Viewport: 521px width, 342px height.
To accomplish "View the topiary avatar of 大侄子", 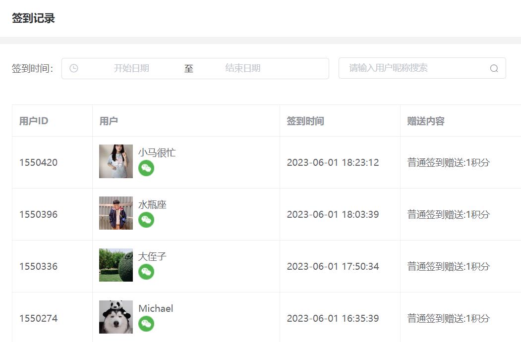I will 116,265.
